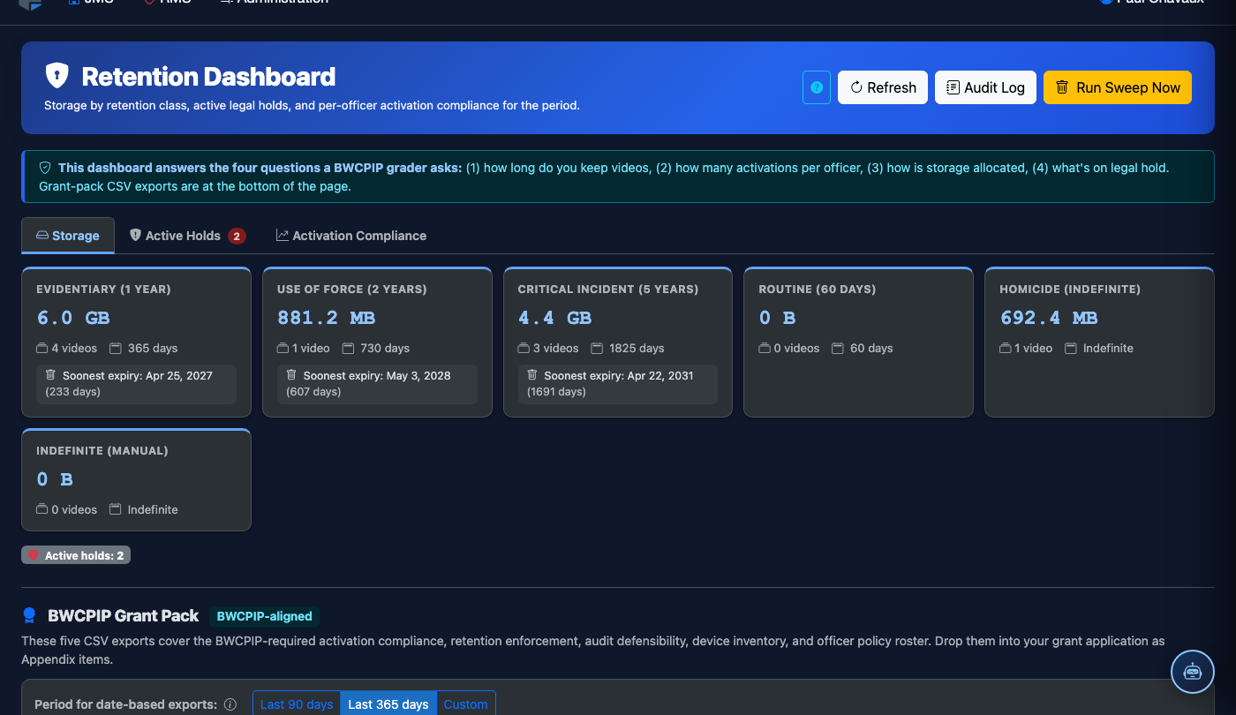
Task: Click the video stack icon beside 3 videos
Action: tap(524, 348)
